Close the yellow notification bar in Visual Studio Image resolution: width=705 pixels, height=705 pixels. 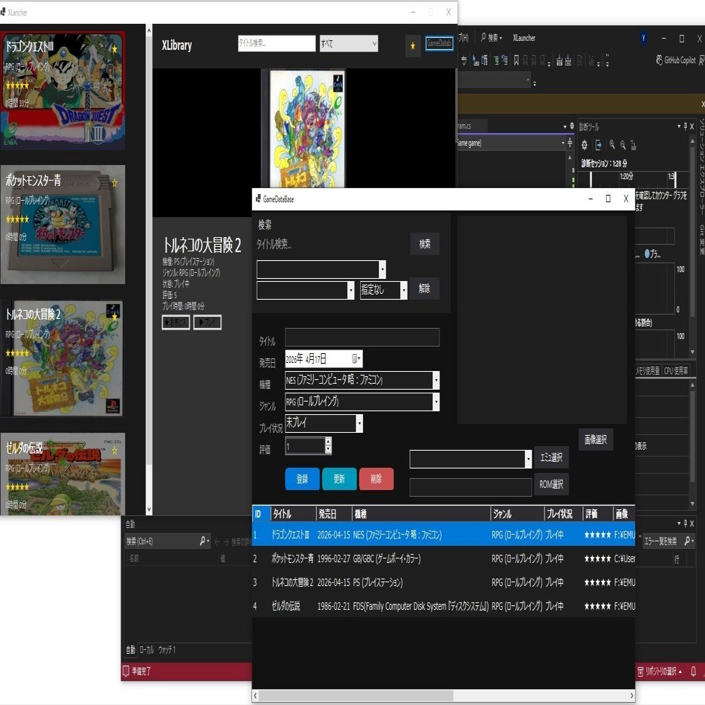click(x=703, y=104)
